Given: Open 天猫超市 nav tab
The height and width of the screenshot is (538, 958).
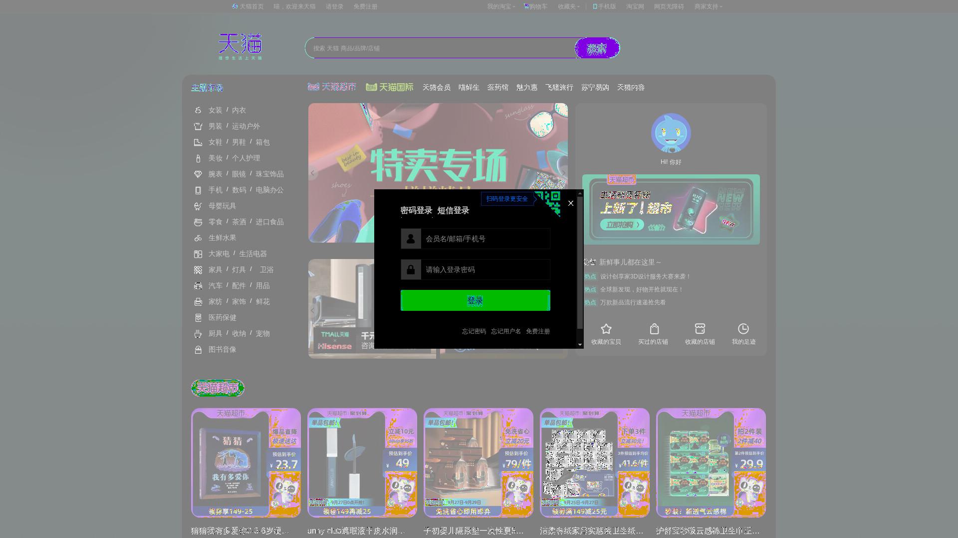Looking at the screenshot, I should coord(332,87).
